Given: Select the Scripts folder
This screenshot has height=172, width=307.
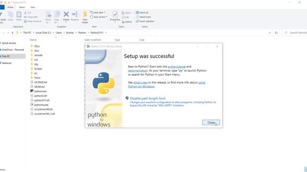Looking at the screenshot, I should pyautogui.click(x=38, y=69).
